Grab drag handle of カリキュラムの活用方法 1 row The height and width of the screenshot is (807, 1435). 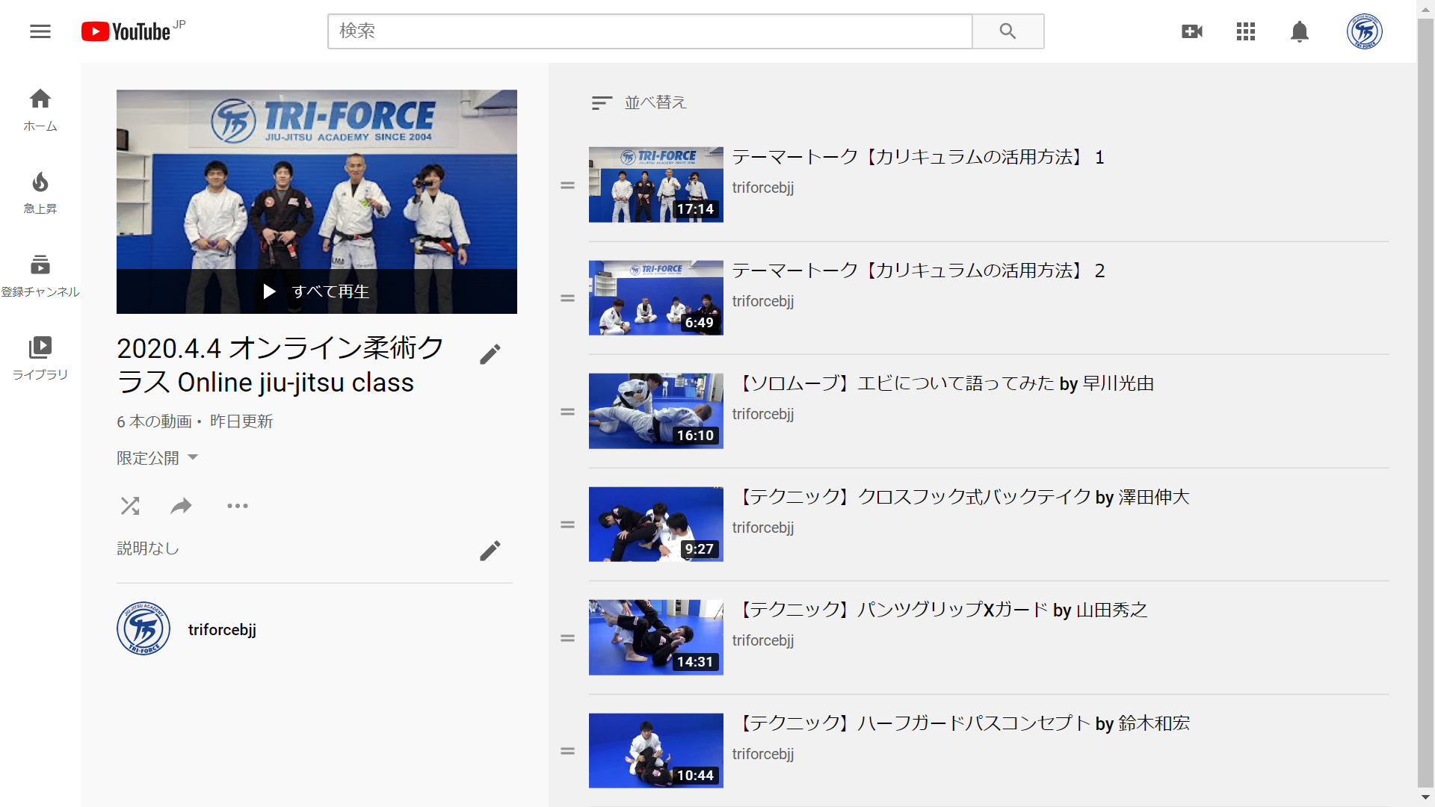click(568, 185)
